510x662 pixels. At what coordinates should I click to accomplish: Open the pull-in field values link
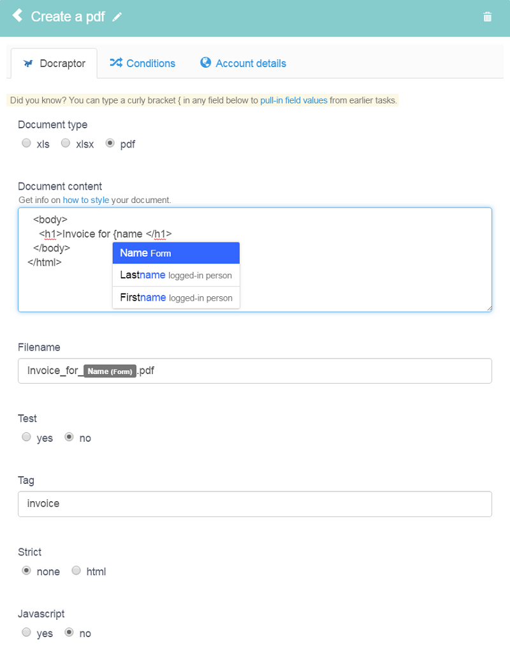click(x=294, y=100)
